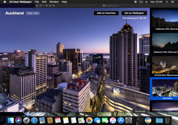This screenshot has width=178, height=125.
Task: Open Spotlight search magnifier
Action: (167, 2)
